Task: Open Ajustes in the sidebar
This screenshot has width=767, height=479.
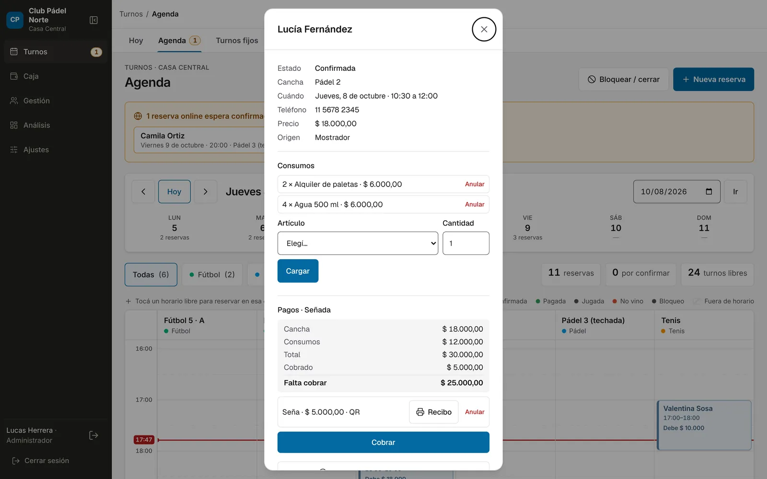Action: (56, 149)
